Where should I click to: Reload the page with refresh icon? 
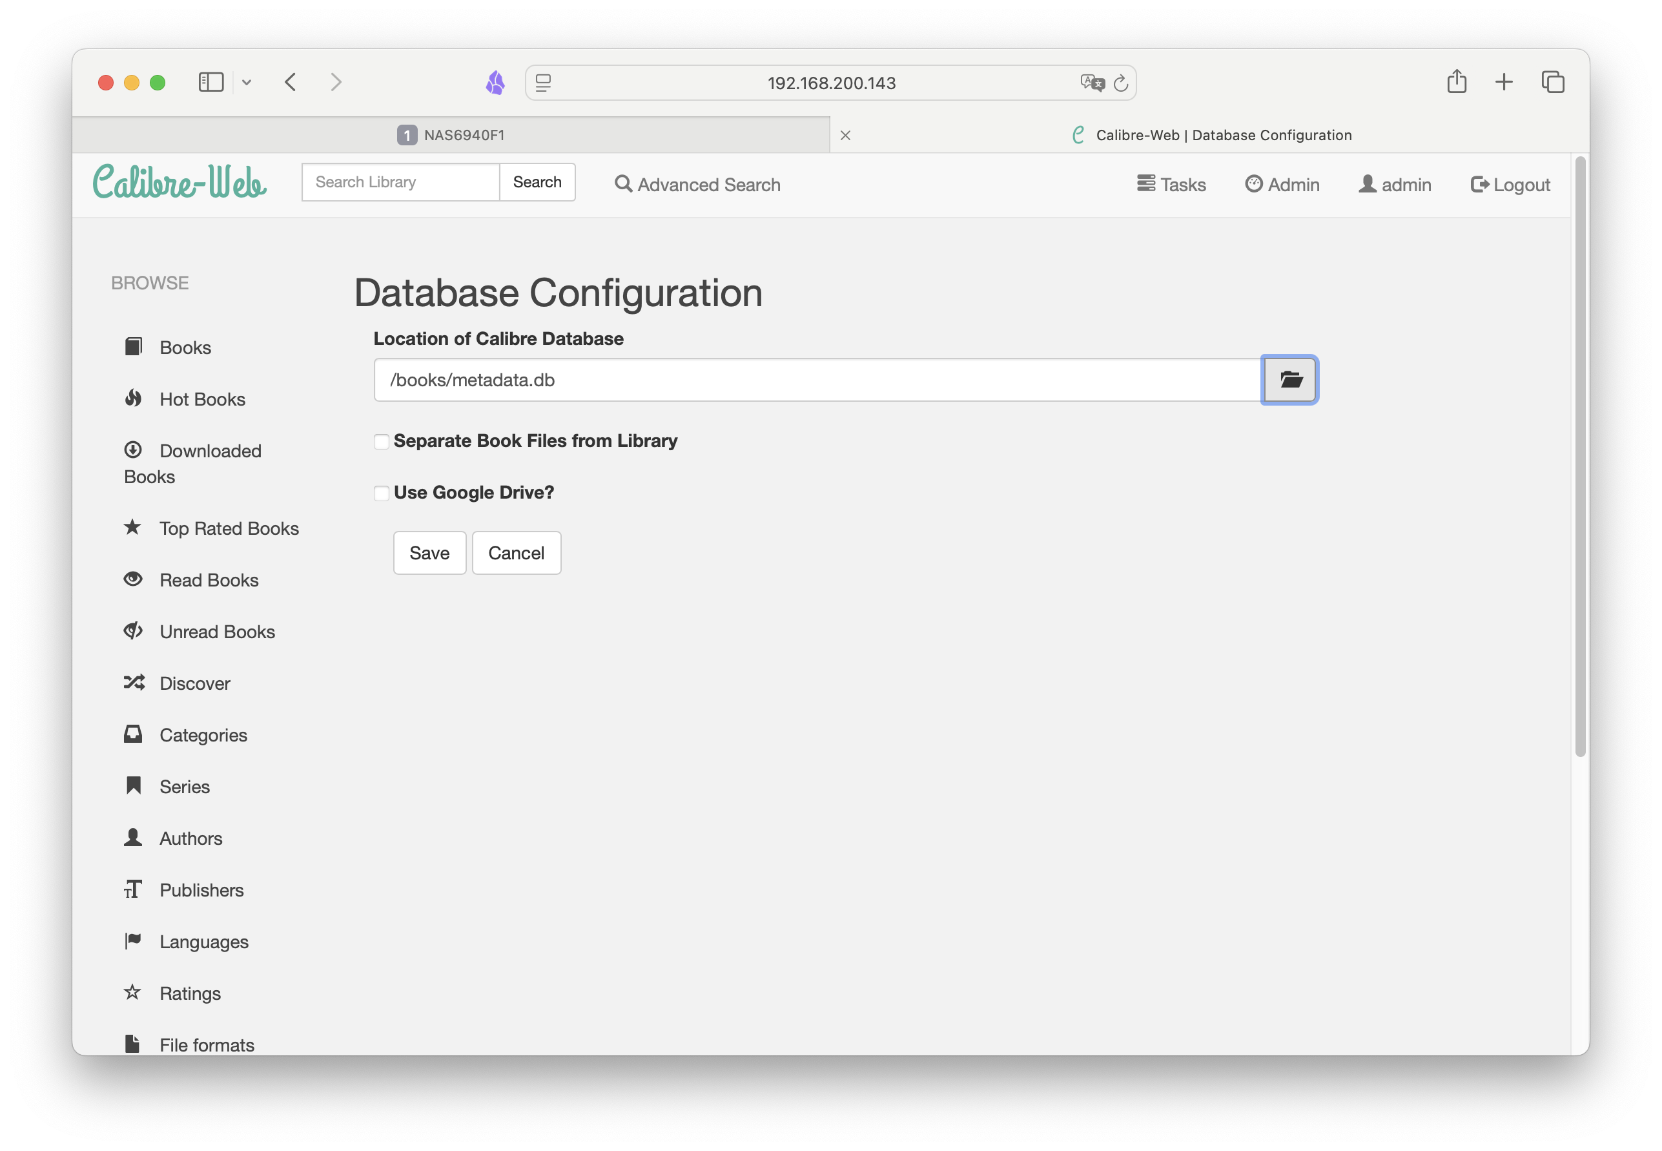point(1121,83)
